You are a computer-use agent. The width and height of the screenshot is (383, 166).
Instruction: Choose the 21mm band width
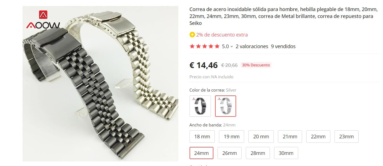click(x=290, y=136)
